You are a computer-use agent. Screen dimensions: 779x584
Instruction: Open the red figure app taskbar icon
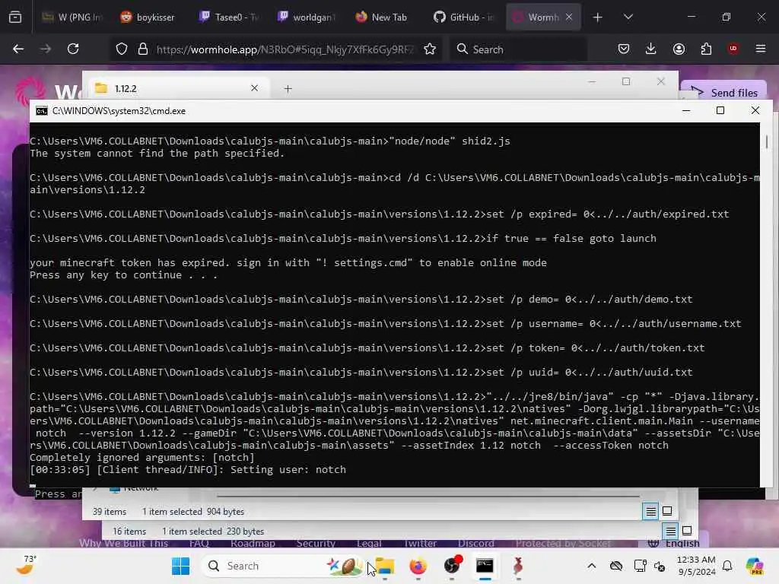coord(518,566)
